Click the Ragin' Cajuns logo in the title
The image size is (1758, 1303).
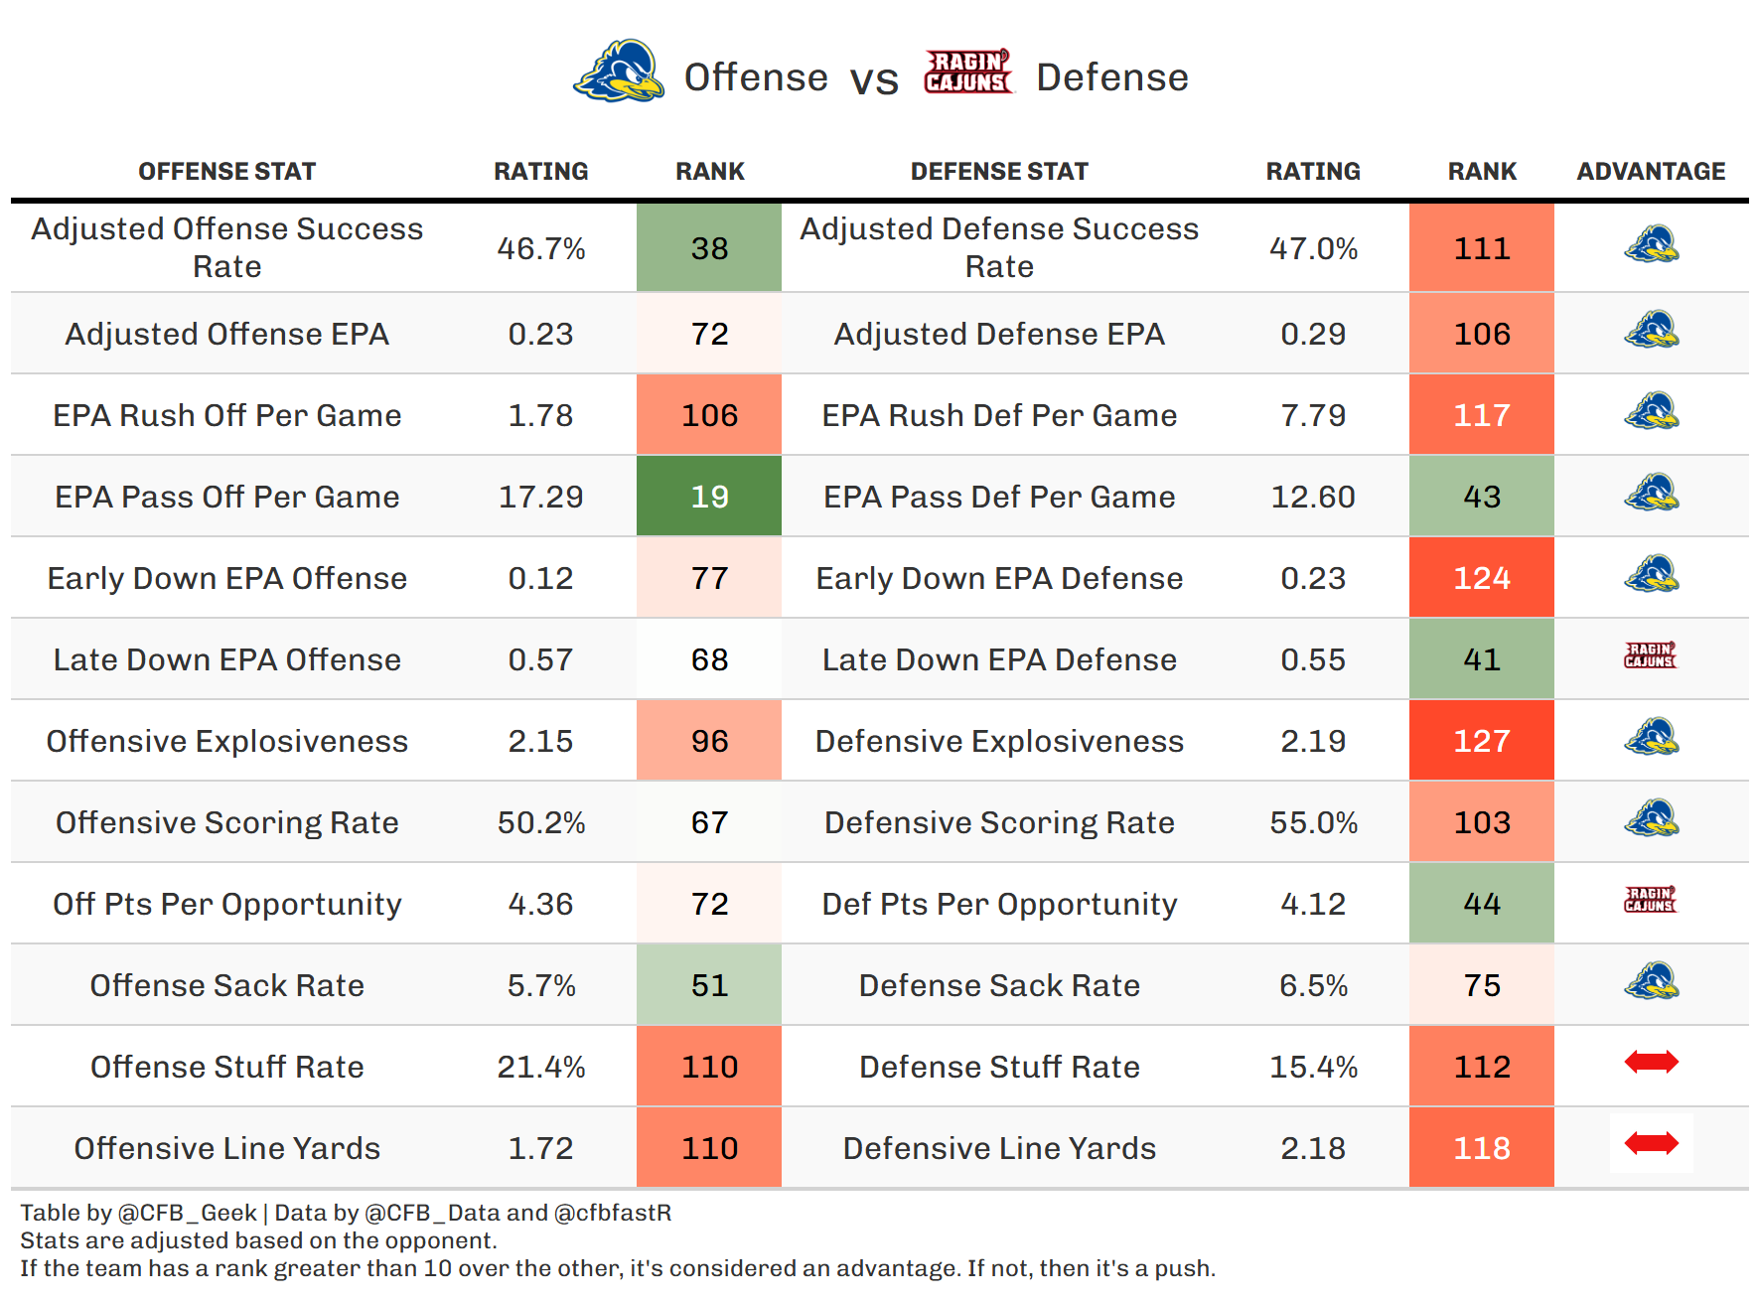pyautogui.click(x=967, y=72)
